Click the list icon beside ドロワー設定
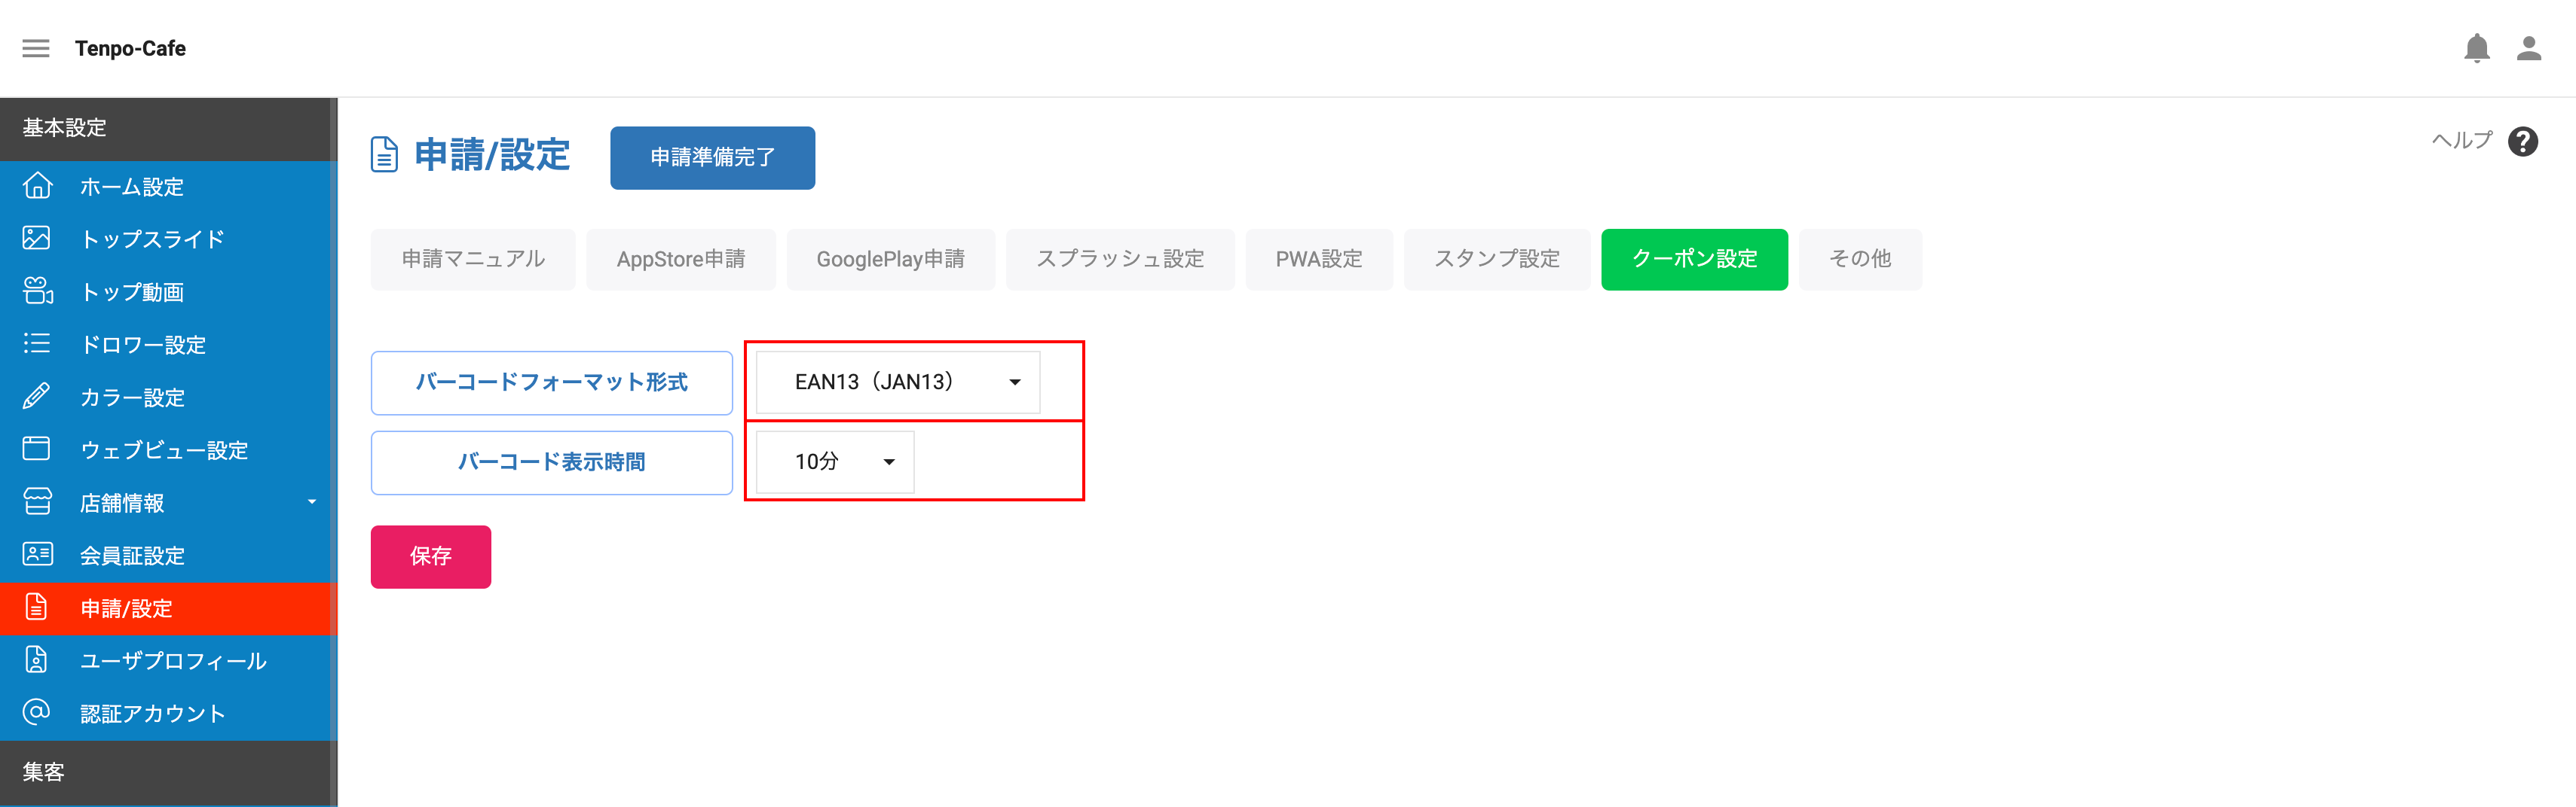This screenshot has height=807, width=2576. tap(37, 343)
